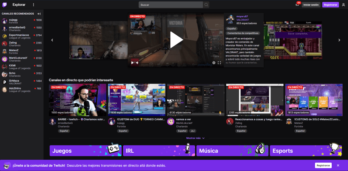This screenshot has width=348, height=171.
Task: Show previous carousel stream
Action: [x=52, y=40]
